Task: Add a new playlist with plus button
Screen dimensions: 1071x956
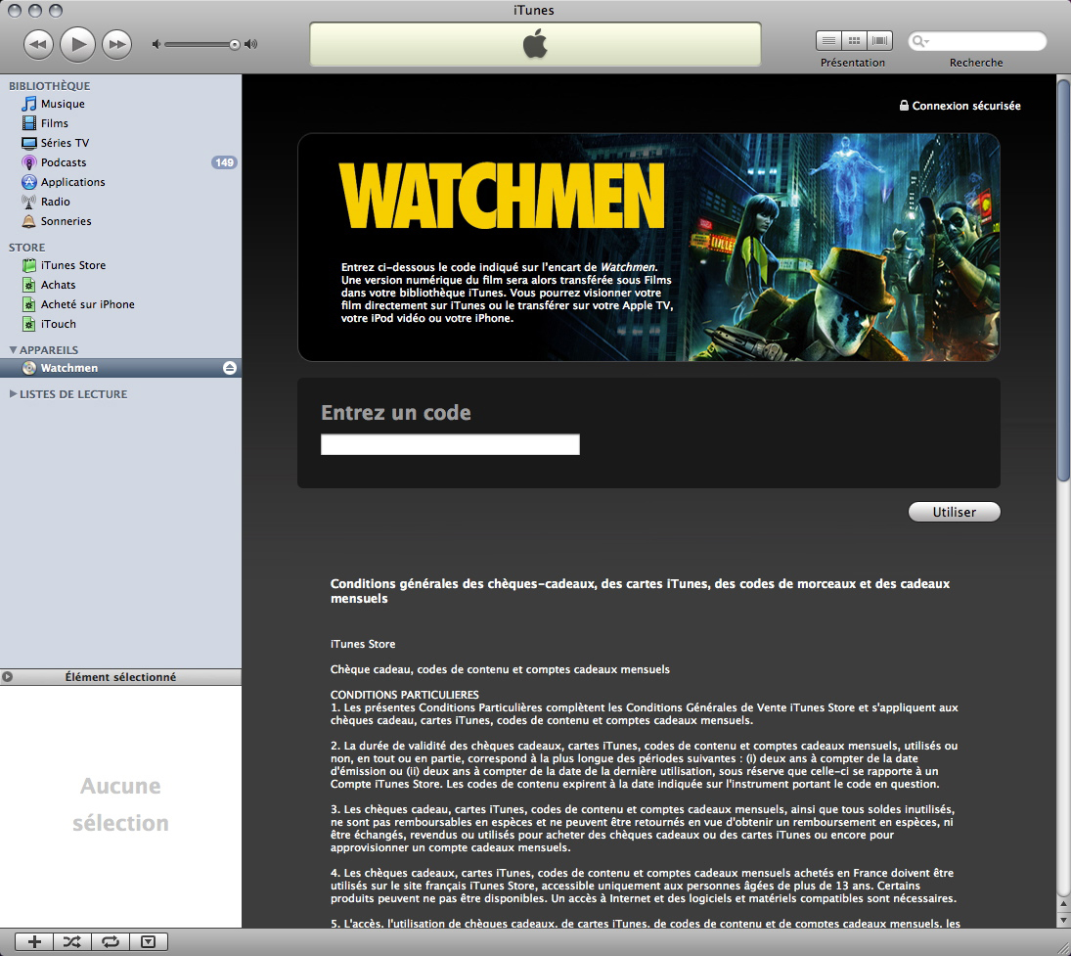Action: (x=34, y=941)
